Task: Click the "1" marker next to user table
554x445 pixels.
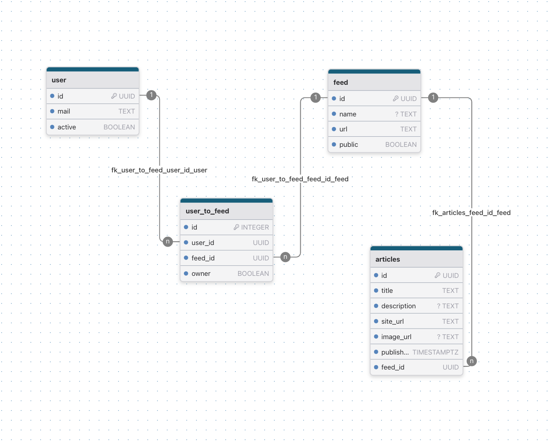Action: (x=151, y=95)
